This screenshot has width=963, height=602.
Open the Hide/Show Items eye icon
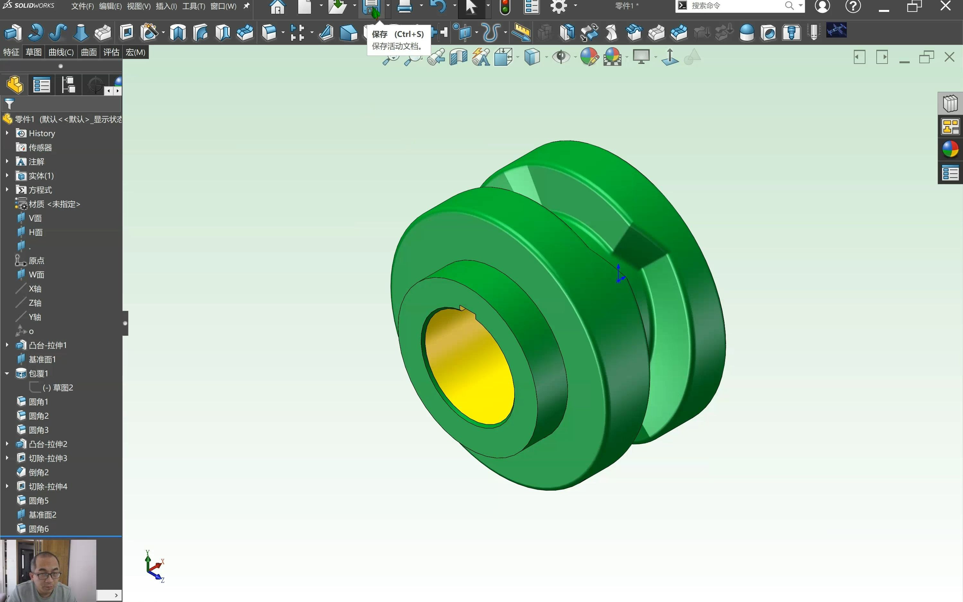(x=561, y=57)
